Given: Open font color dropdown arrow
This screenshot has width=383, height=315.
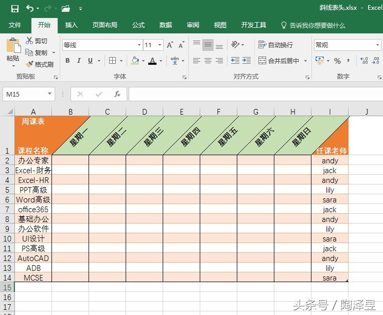Looking at the screenshot, I should (161, 61).
